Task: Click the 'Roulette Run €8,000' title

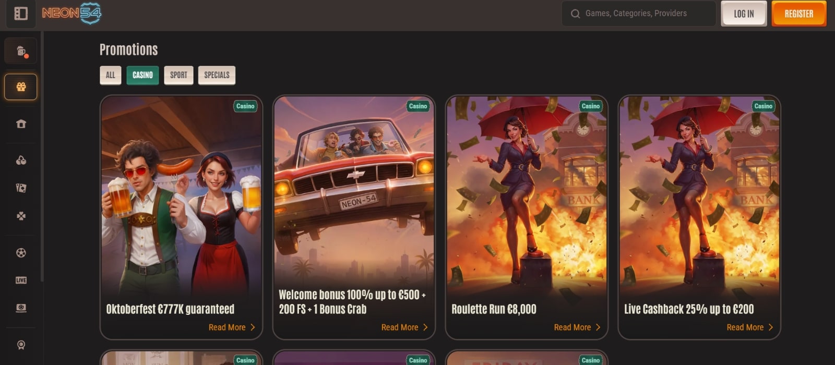Action: pos(494,309)
